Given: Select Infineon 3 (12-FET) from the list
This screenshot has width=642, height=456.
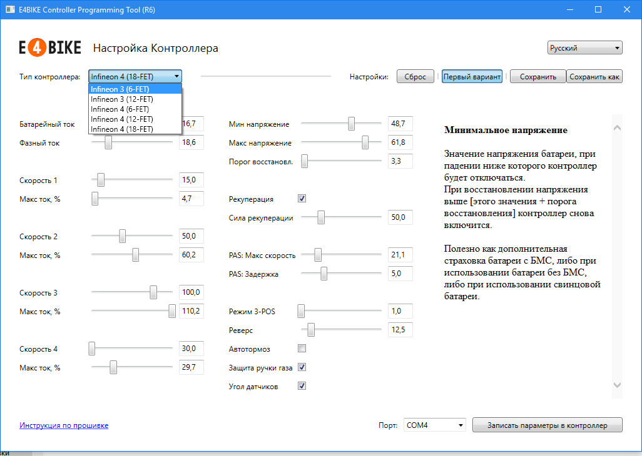Looking at the screenshot, I should point(135,99).
